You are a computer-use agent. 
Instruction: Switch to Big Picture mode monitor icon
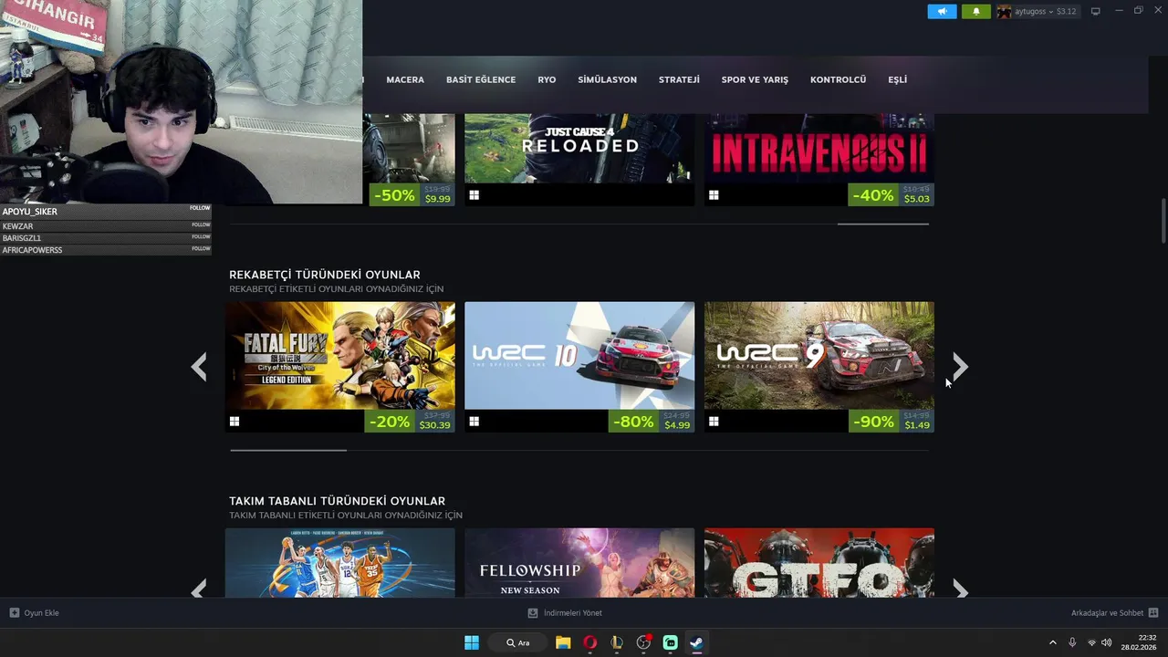click(1096, 12)
